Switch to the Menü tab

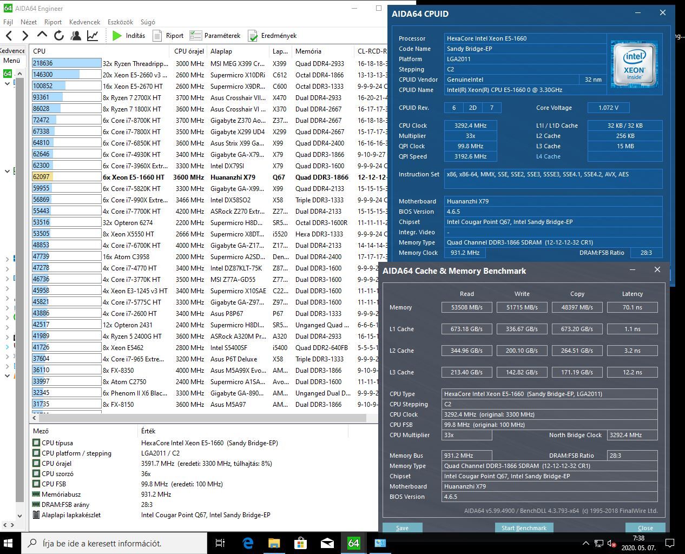tap(12, 61)
